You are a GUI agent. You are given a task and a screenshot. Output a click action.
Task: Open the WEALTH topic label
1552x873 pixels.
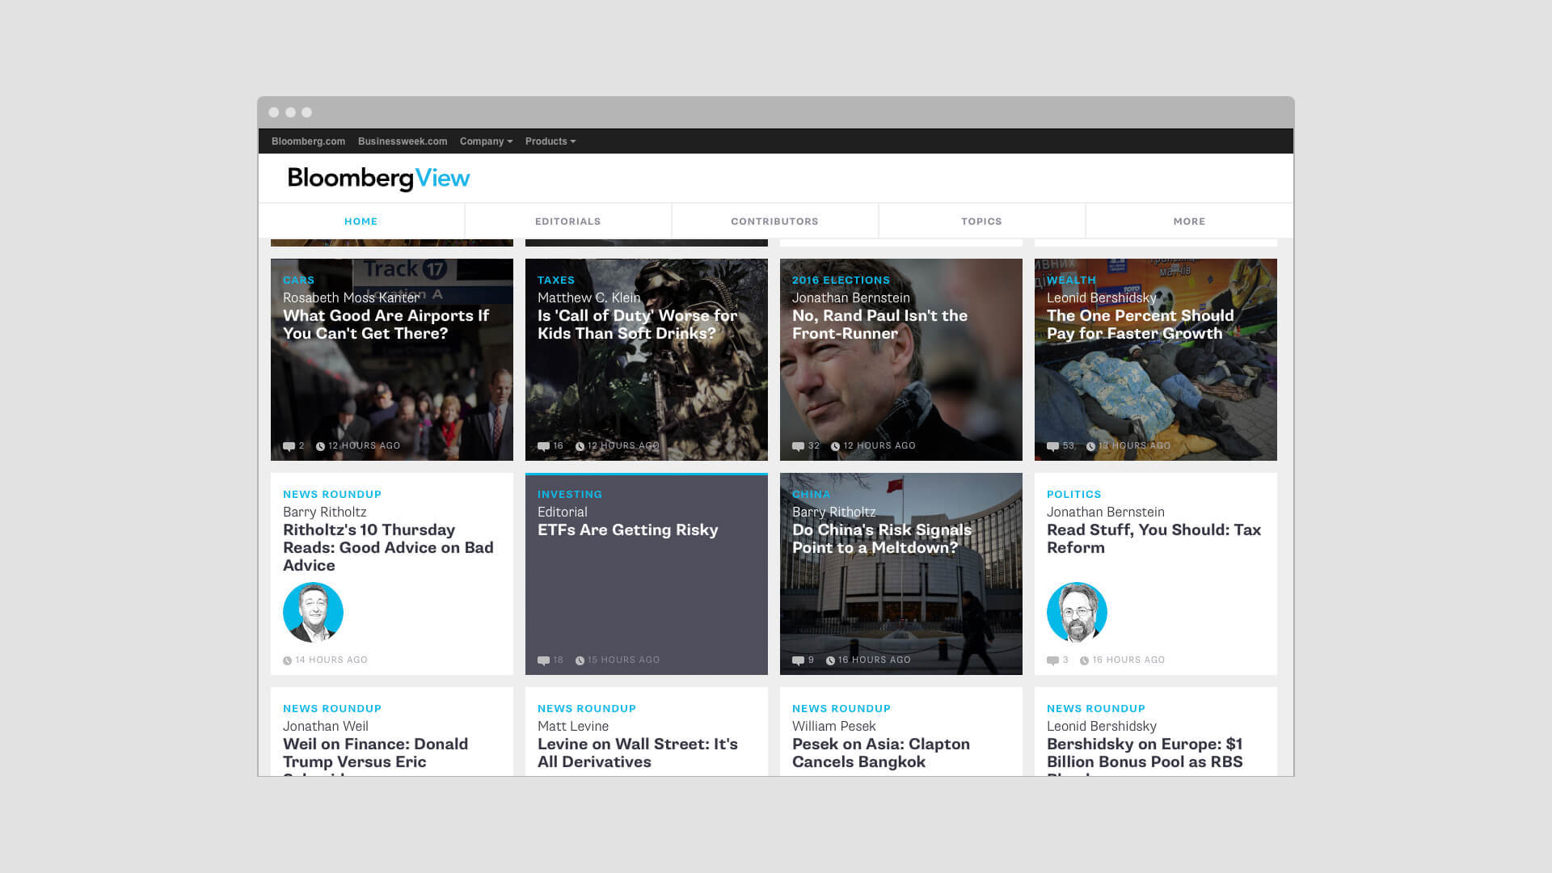click(x=1071, y=280)
